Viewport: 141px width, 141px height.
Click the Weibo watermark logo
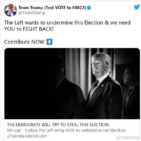[x=119, y=137]
